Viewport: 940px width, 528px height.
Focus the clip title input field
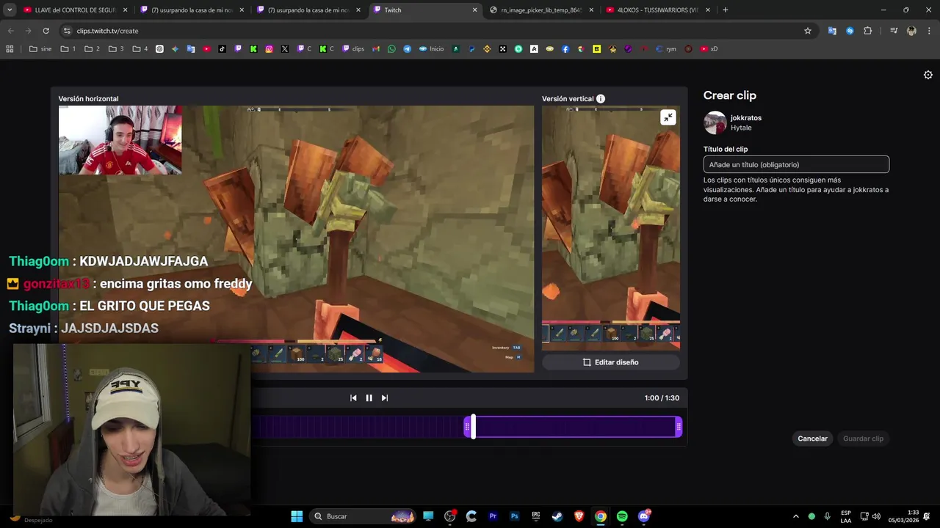(x=796, y=165)
